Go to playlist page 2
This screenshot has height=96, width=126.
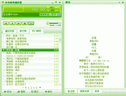pyautogui.click(x=28, y=88)
